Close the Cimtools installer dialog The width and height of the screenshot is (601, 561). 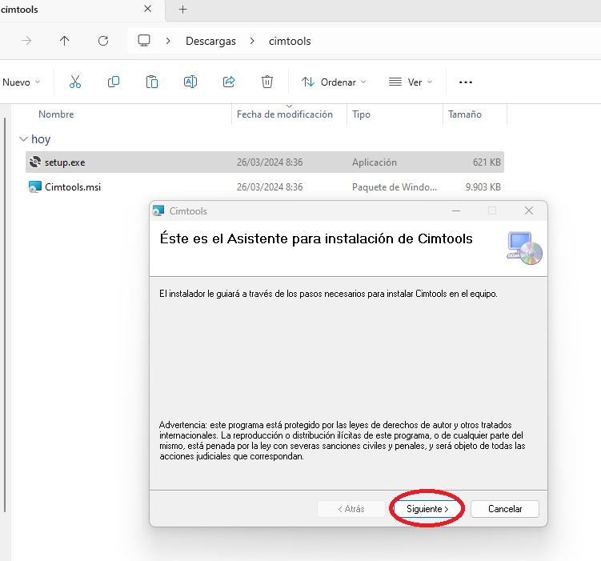point(529,210)
